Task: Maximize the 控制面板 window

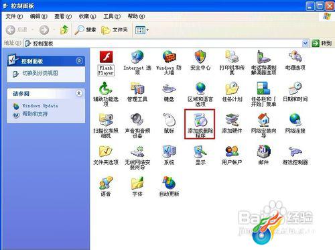Action: coord(320,6)
